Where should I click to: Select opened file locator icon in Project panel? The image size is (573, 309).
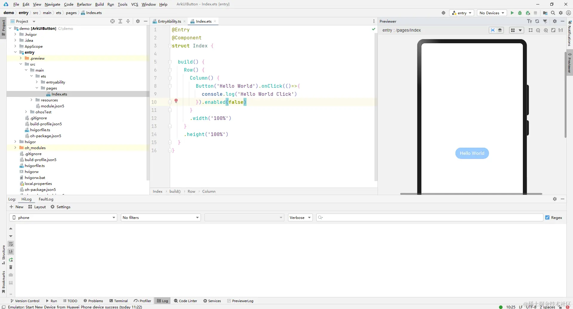coord(113,21)
